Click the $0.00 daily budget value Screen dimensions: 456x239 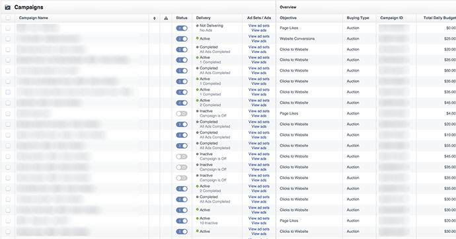pos(451,28)
